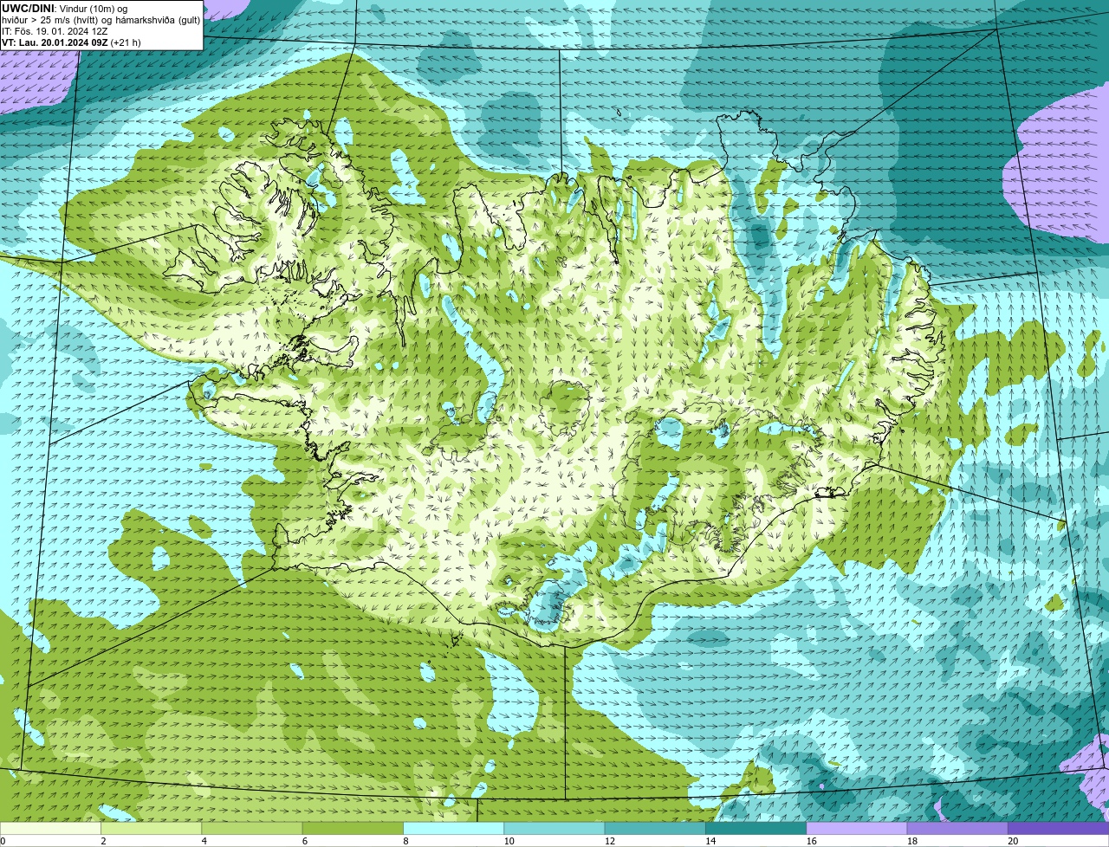The height and width of the screenshot is (847, 1109).
Task: Click the scale label '8'
Action: pyautogui.click(x=405, y=841)
